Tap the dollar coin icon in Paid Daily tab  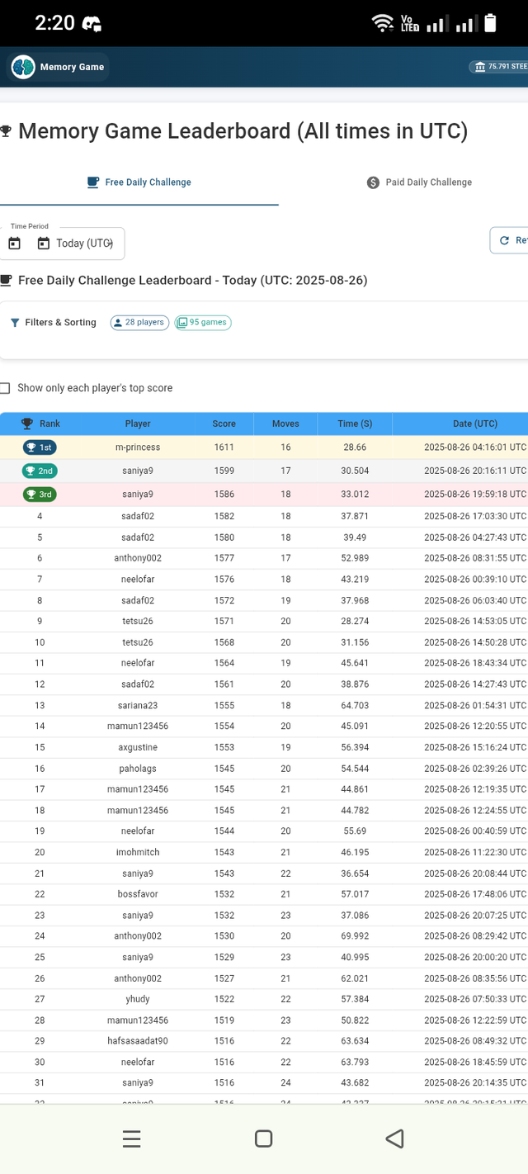click(373, 182)
